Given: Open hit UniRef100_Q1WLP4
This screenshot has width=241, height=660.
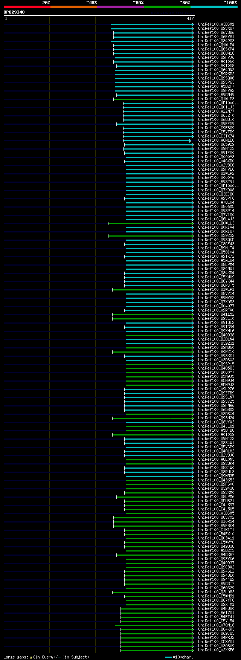Looking at the screenshot, I should pos(216,45).
